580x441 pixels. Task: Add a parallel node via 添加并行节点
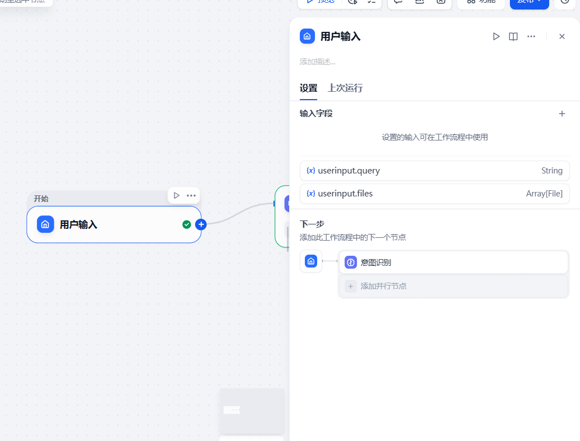[x=453, y=286]
